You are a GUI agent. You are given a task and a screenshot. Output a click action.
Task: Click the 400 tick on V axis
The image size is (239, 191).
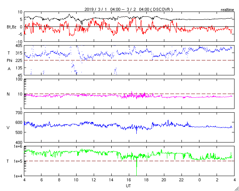pos(19,143)
